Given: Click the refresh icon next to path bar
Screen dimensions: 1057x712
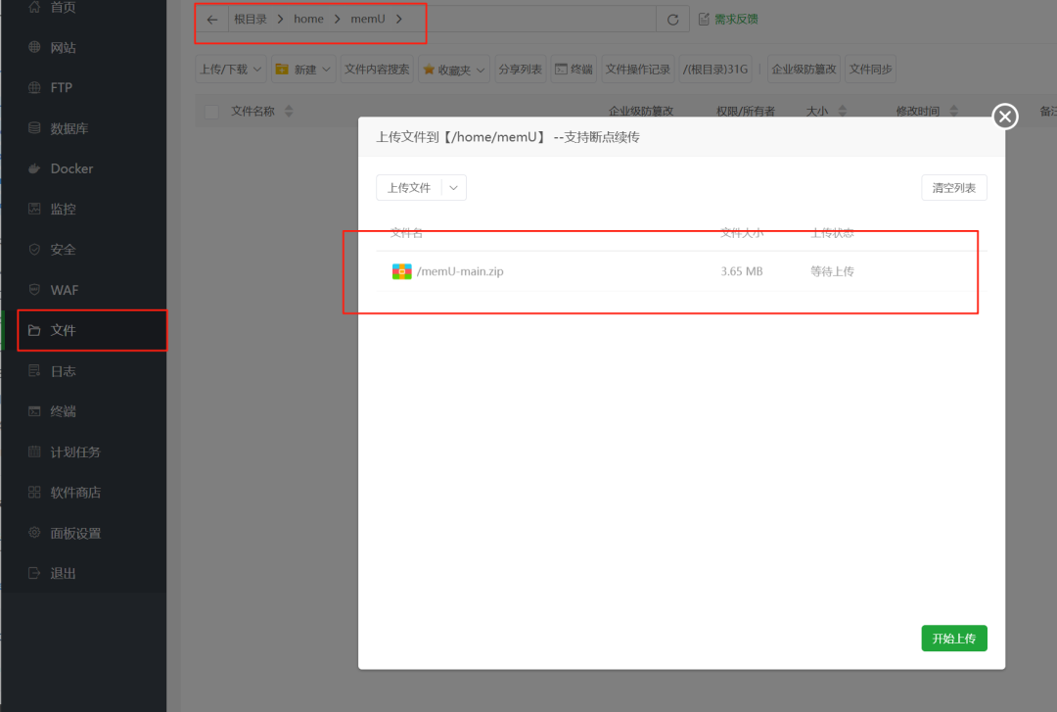Looking at the screenshot, I should tap(672, 20).
